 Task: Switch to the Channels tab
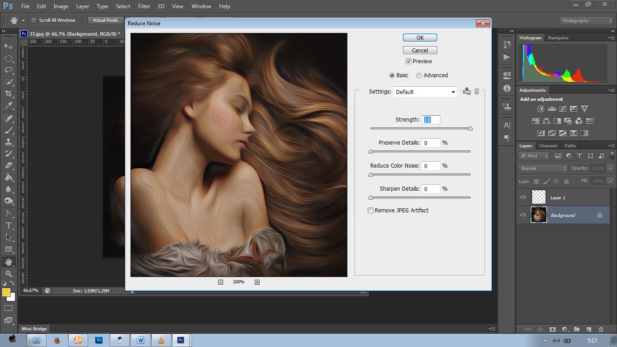point(548,145)
